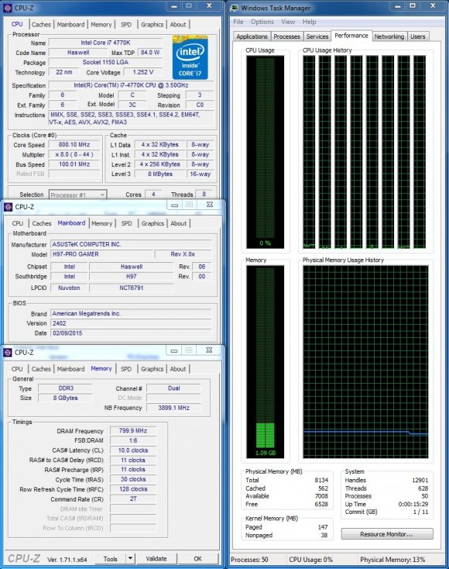Select Graphics tab in top CPU-Z window

coord(153,25)
